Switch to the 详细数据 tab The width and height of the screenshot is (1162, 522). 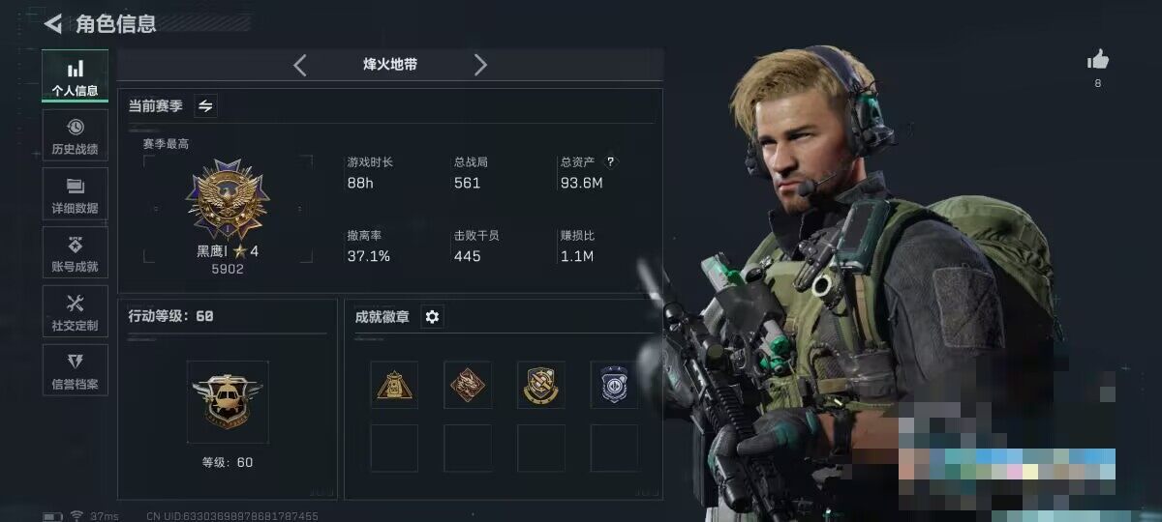75,194
